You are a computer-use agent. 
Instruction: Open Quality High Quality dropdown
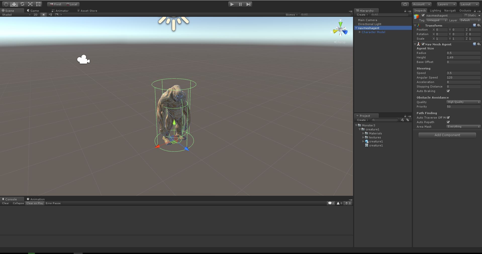coord(463,102)
